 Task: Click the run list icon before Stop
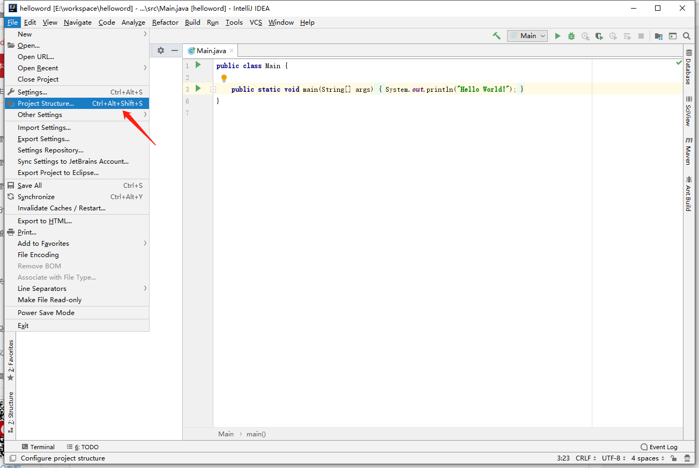click(x=627, y=36)
